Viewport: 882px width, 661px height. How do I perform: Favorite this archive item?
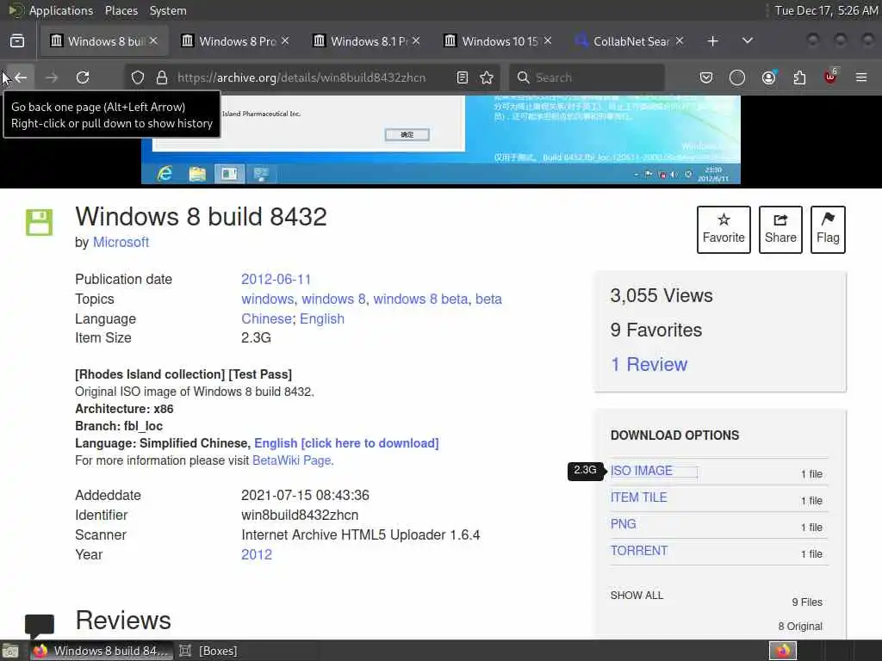coord(724,229)
